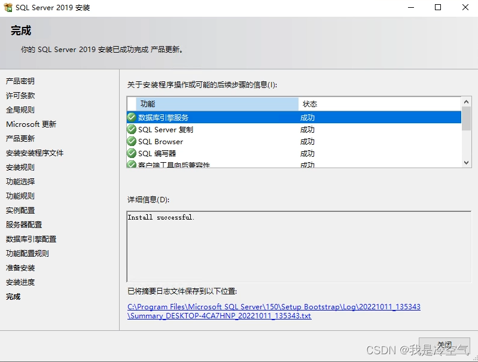Click the 功能 column header
This screenshot has height=362, width=478.
[217, 104]
